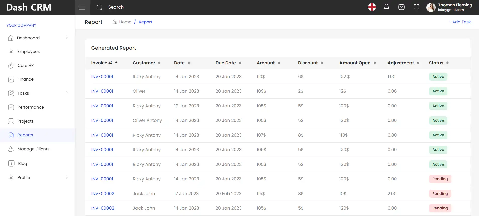Sort by Status column arrows

click(x=447, y=63)
